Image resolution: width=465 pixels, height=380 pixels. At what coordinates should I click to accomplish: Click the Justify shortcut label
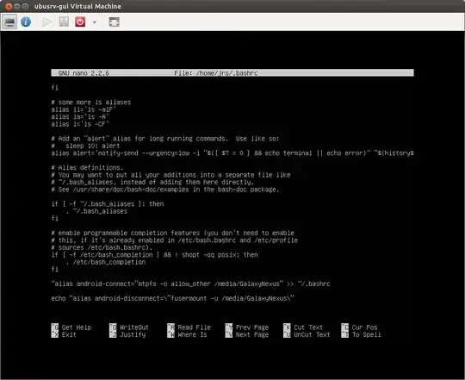[x=133, y=334]
